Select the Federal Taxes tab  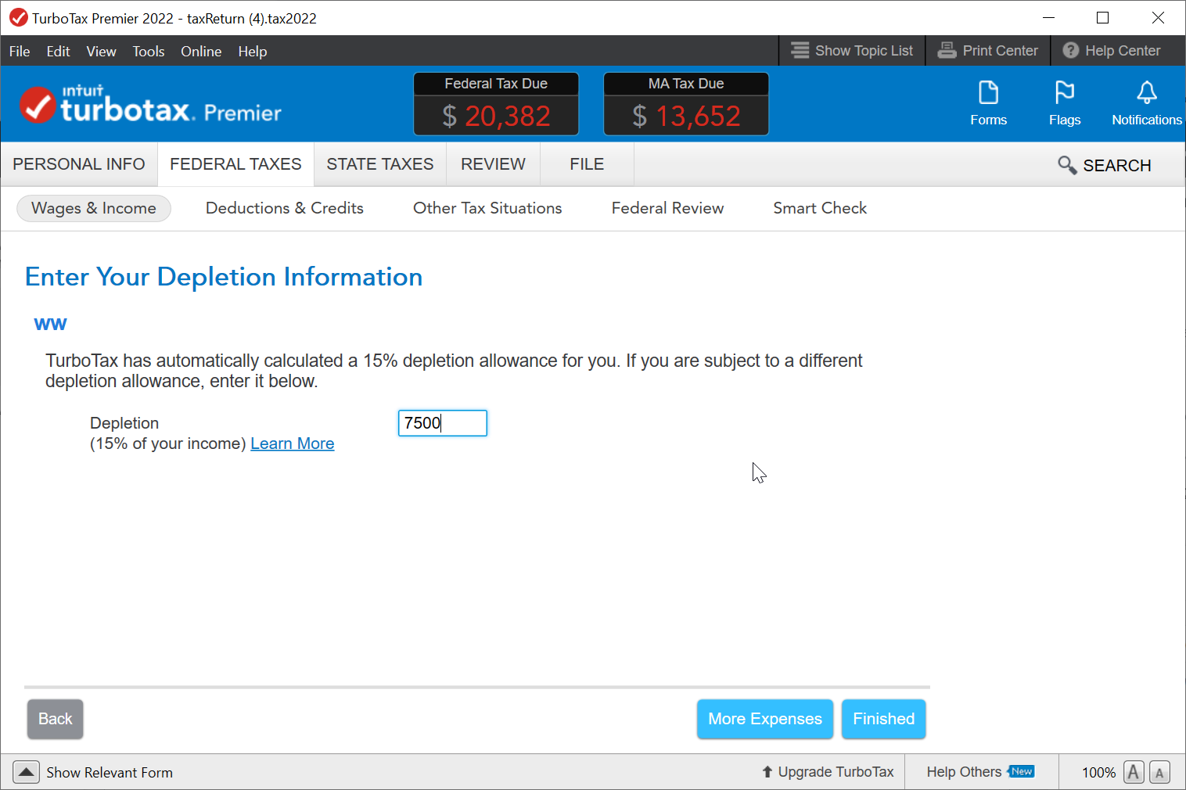click(x=235, y=164)
